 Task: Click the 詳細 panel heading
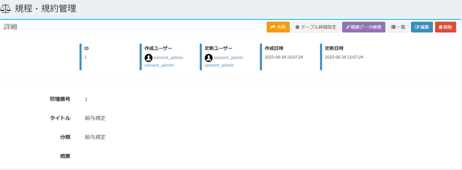10,27
